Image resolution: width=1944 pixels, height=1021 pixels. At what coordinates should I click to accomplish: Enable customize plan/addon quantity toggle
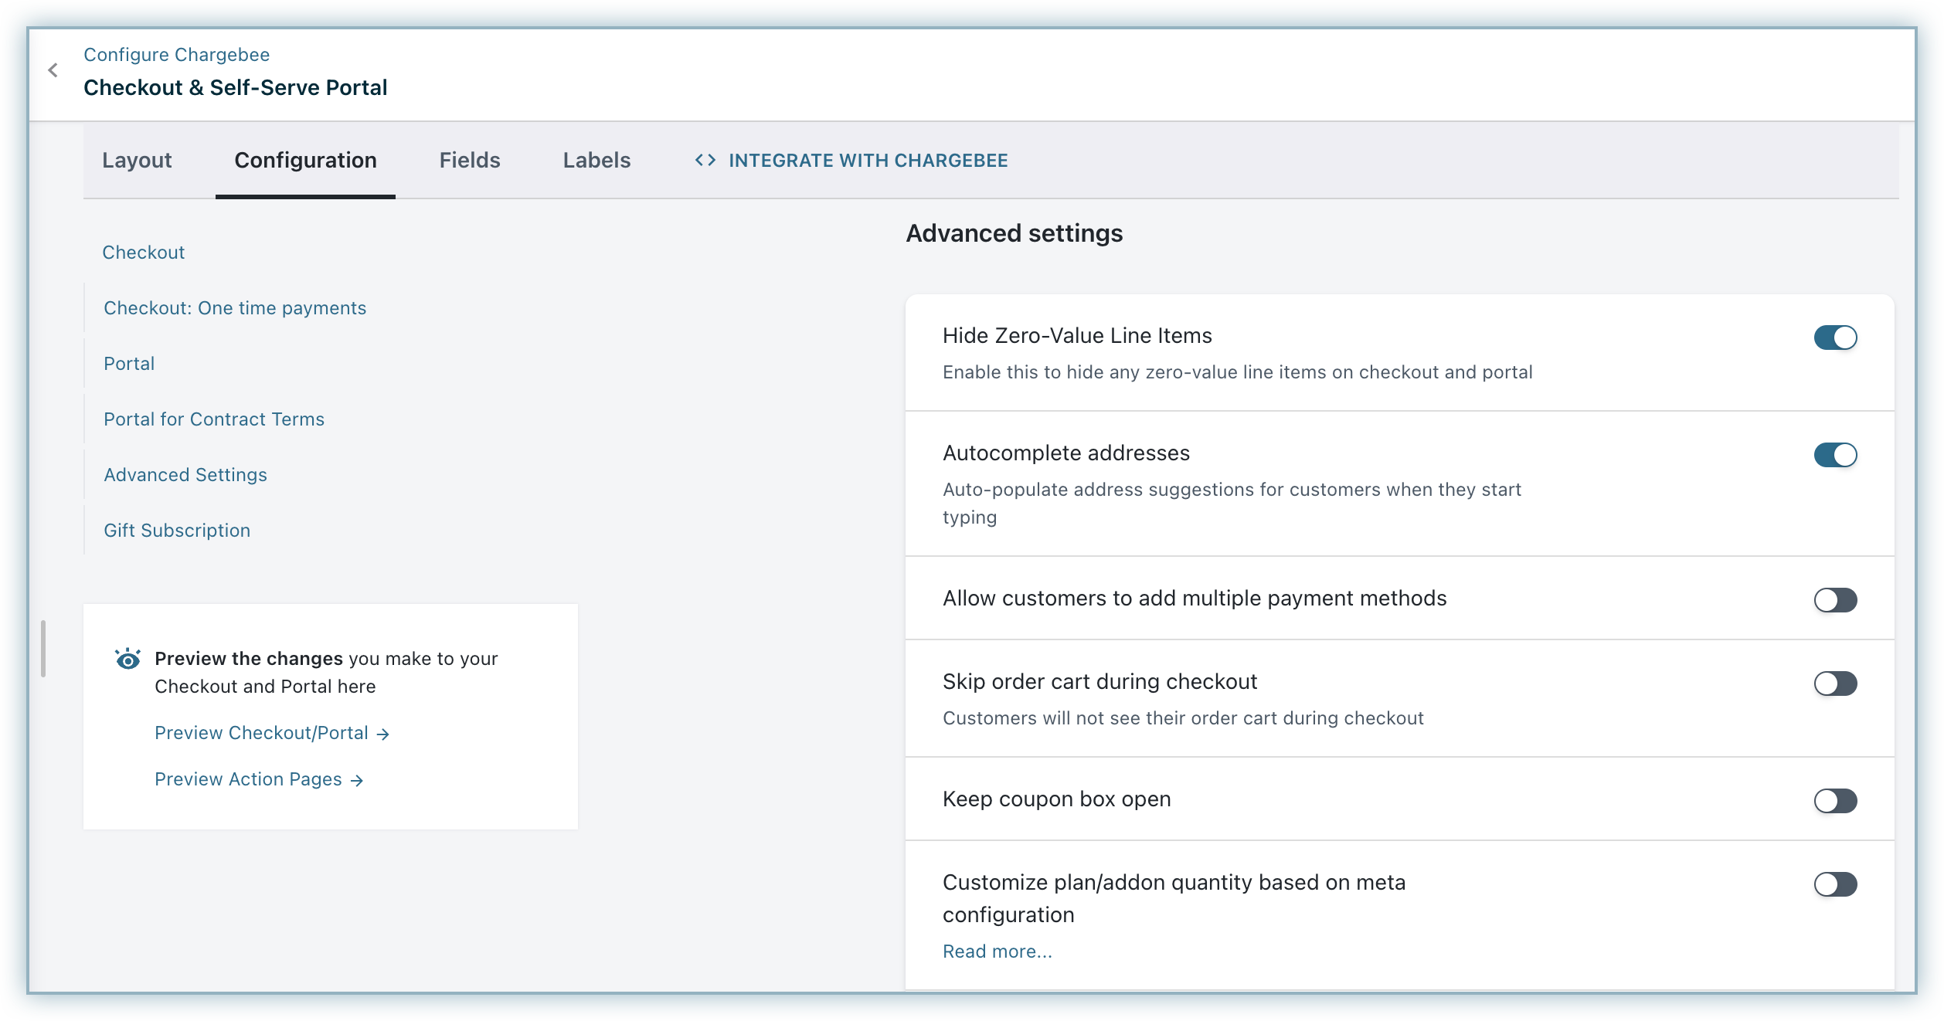click(1835, 884)
